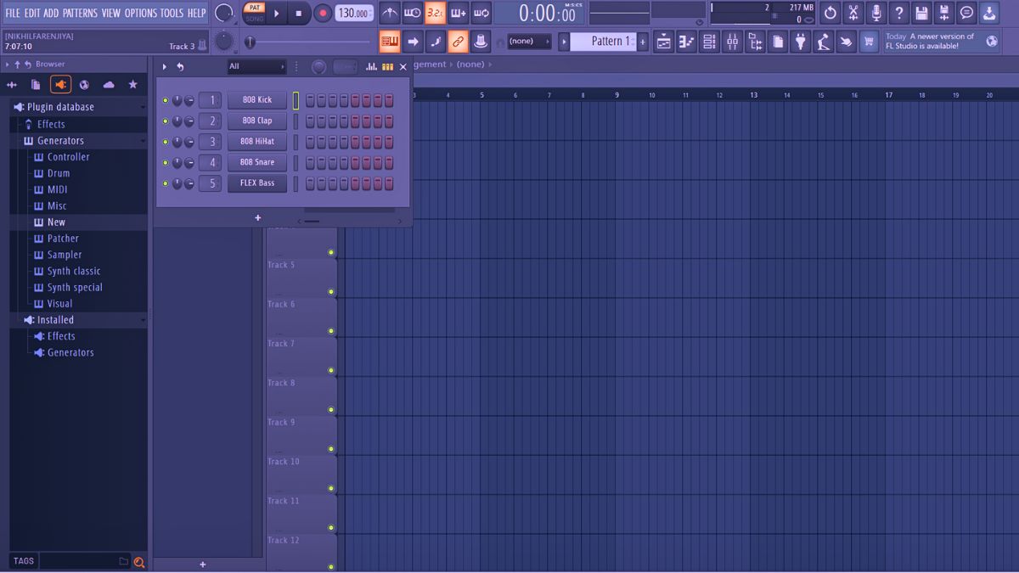Toggle loop recording icon
The height and width of the screenshot is (573, 1019).
tap(481, 13)
